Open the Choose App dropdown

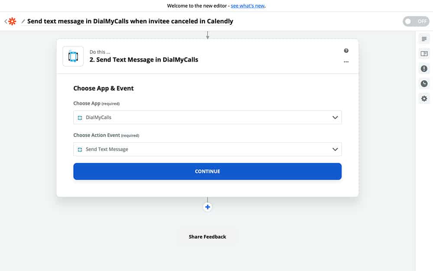point(207,118)
